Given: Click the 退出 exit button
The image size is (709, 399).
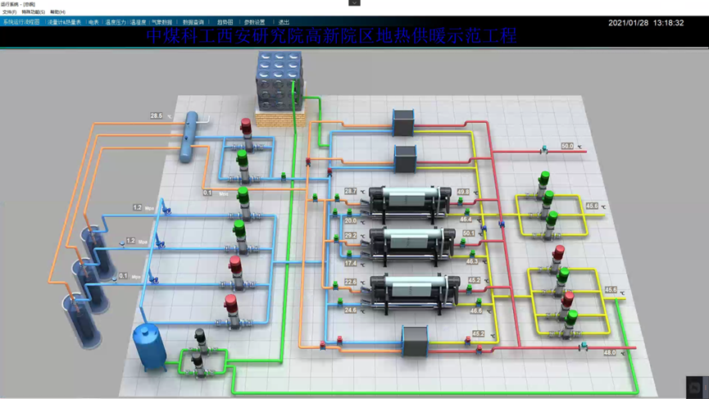Looking at the screenshot, I should point(284,23).
